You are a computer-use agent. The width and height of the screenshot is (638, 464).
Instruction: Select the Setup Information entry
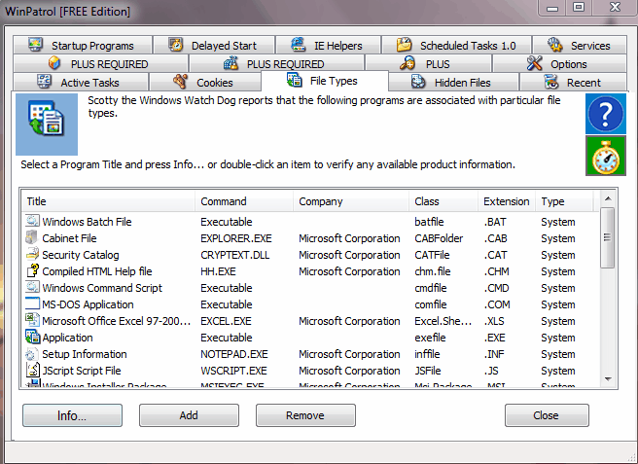[310, 354]
